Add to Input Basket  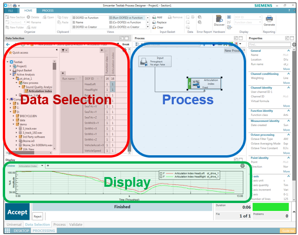(158, 17)
